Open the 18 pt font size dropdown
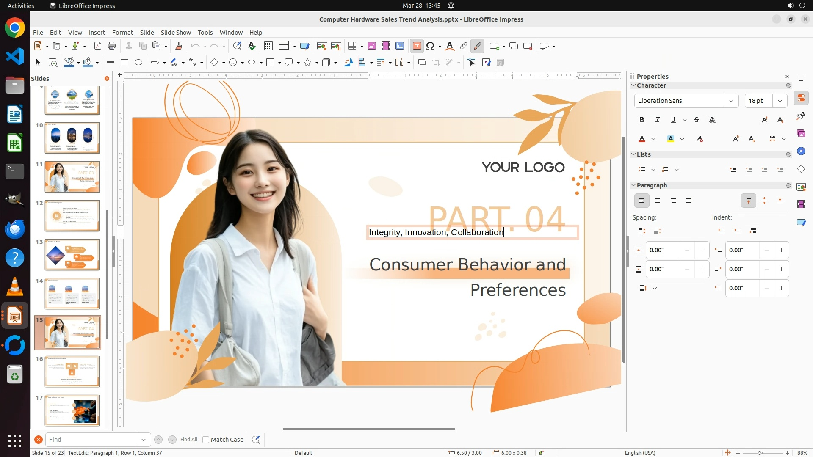 tap(780, 101)
